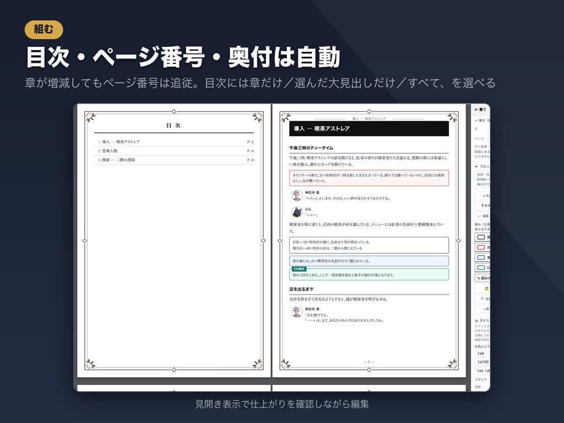Click the pencil 囲み button in the sidebar
This screenshot has width=564, height=423.
click(482, 278)
